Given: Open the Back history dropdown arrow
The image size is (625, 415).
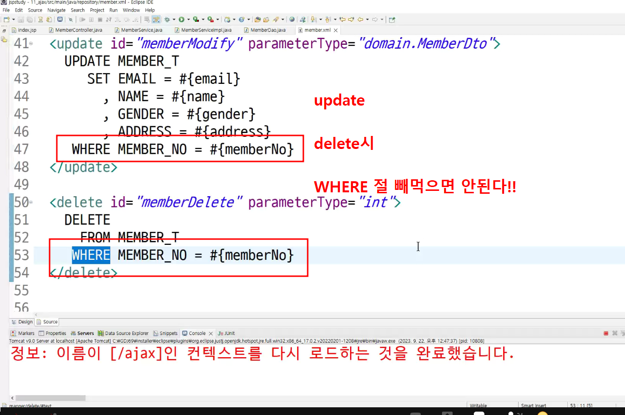Looking at the screenshot, I should (x=367, y=20).
